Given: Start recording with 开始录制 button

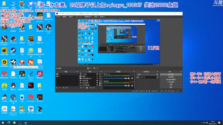Looking at the screenshot, I should pyautogui.click(x=171, y=77).
